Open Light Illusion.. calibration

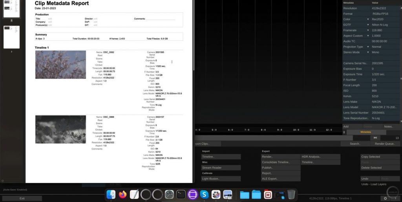point(221,179)
